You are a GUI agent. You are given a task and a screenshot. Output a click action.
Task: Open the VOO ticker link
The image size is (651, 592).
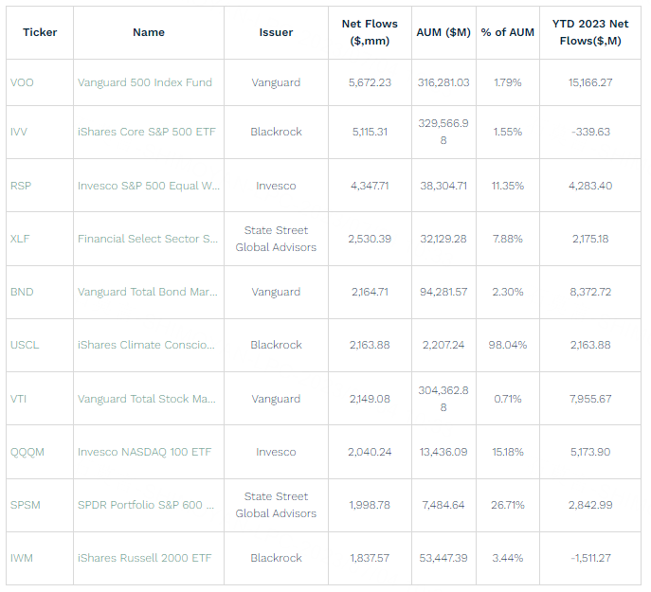tap(22, 82)
